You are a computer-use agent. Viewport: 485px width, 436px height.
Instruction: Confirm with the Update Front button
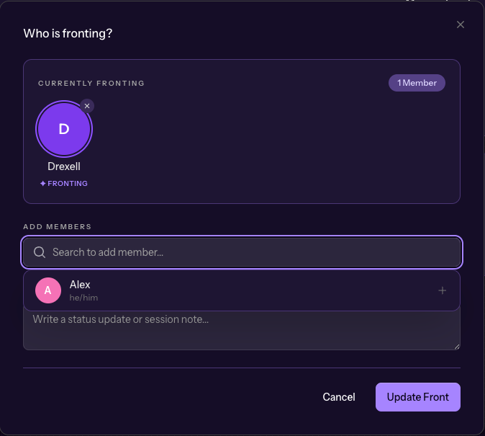click(x=417, y=397)
